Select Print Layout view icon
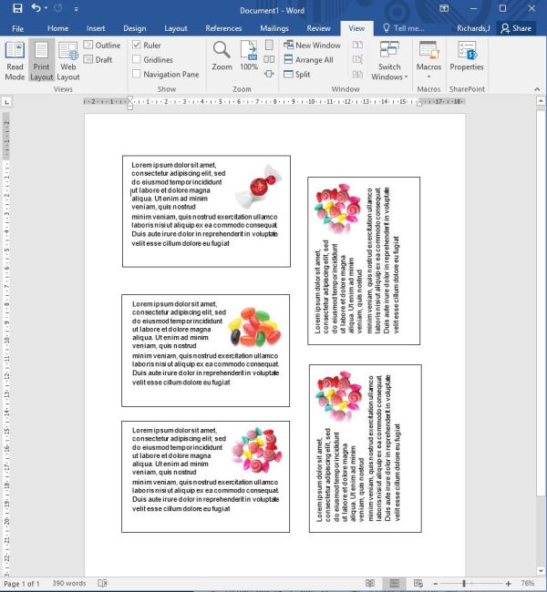 41,60
